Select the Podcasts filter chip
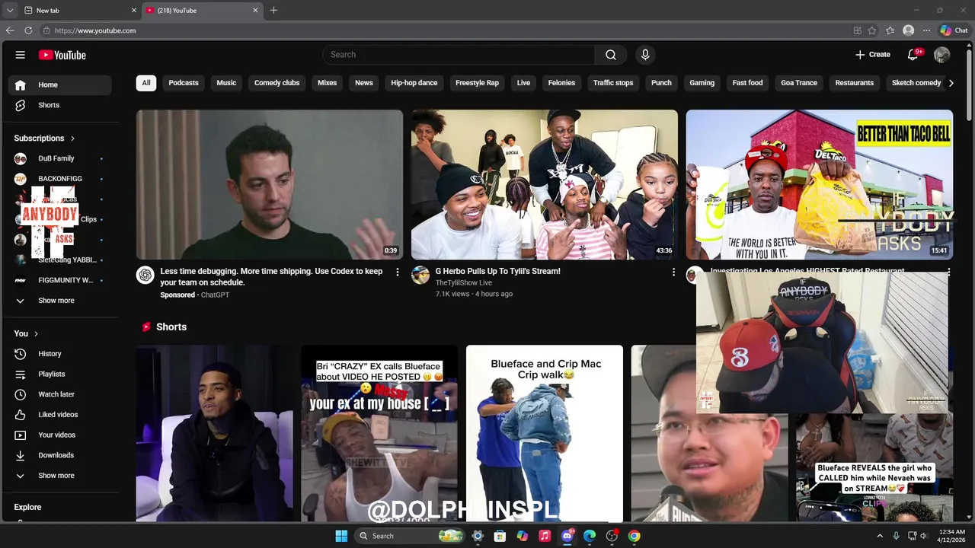The width and height of the screenshot is (975, 548). point(184,83)
